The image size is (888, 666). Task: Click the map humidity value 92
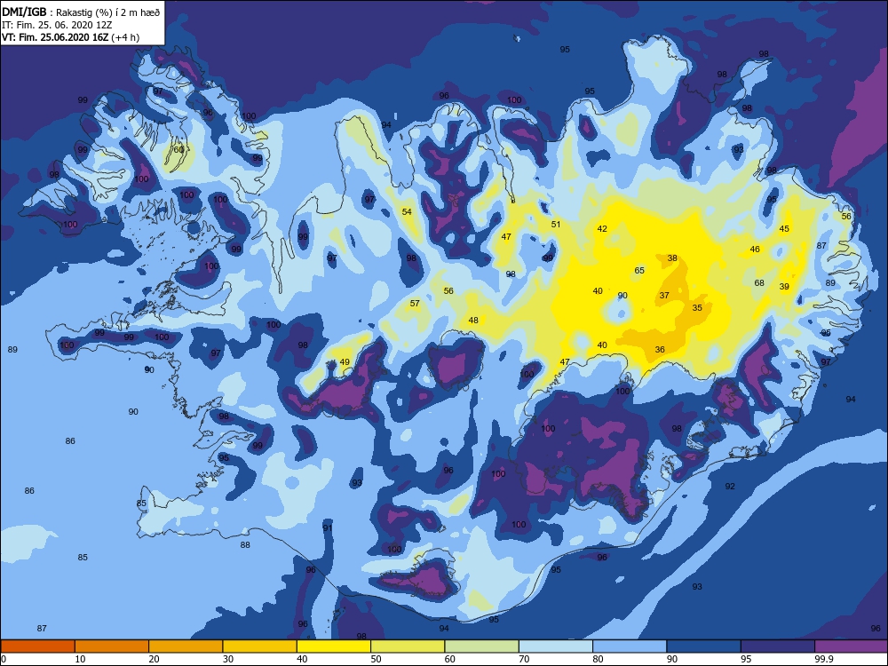tap(730, 486)
